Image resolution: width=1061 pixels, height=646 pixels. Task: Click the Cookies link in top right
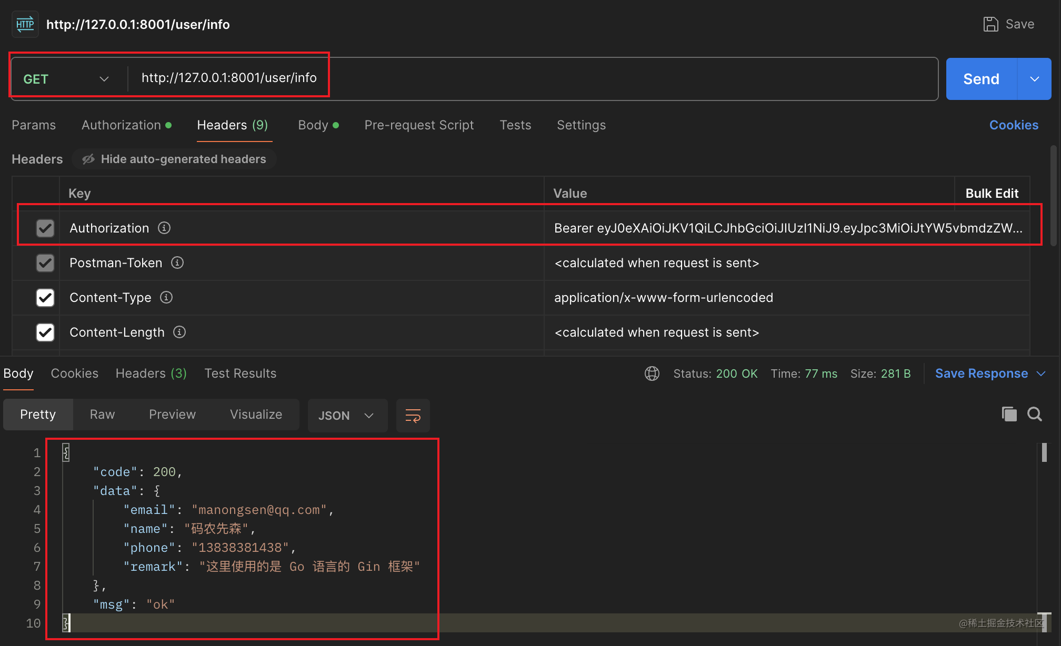[1014, 125]
